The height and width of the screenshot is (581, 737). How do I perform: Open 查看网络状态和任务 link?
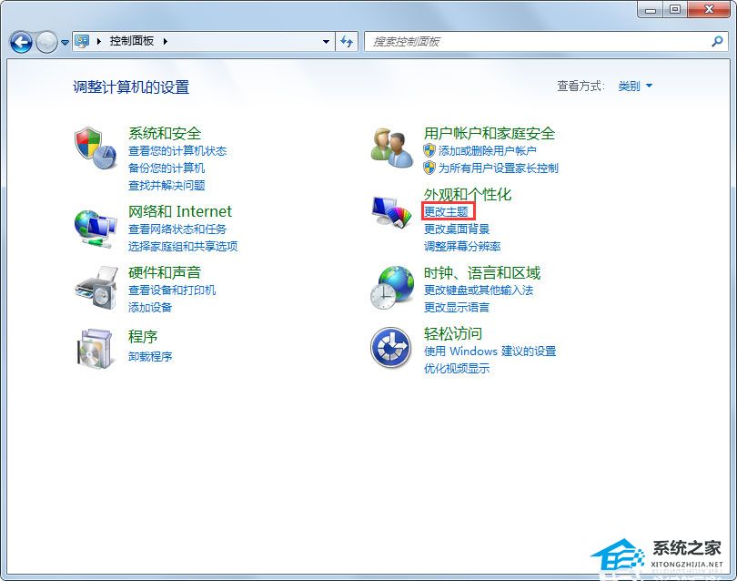point(177,229)
